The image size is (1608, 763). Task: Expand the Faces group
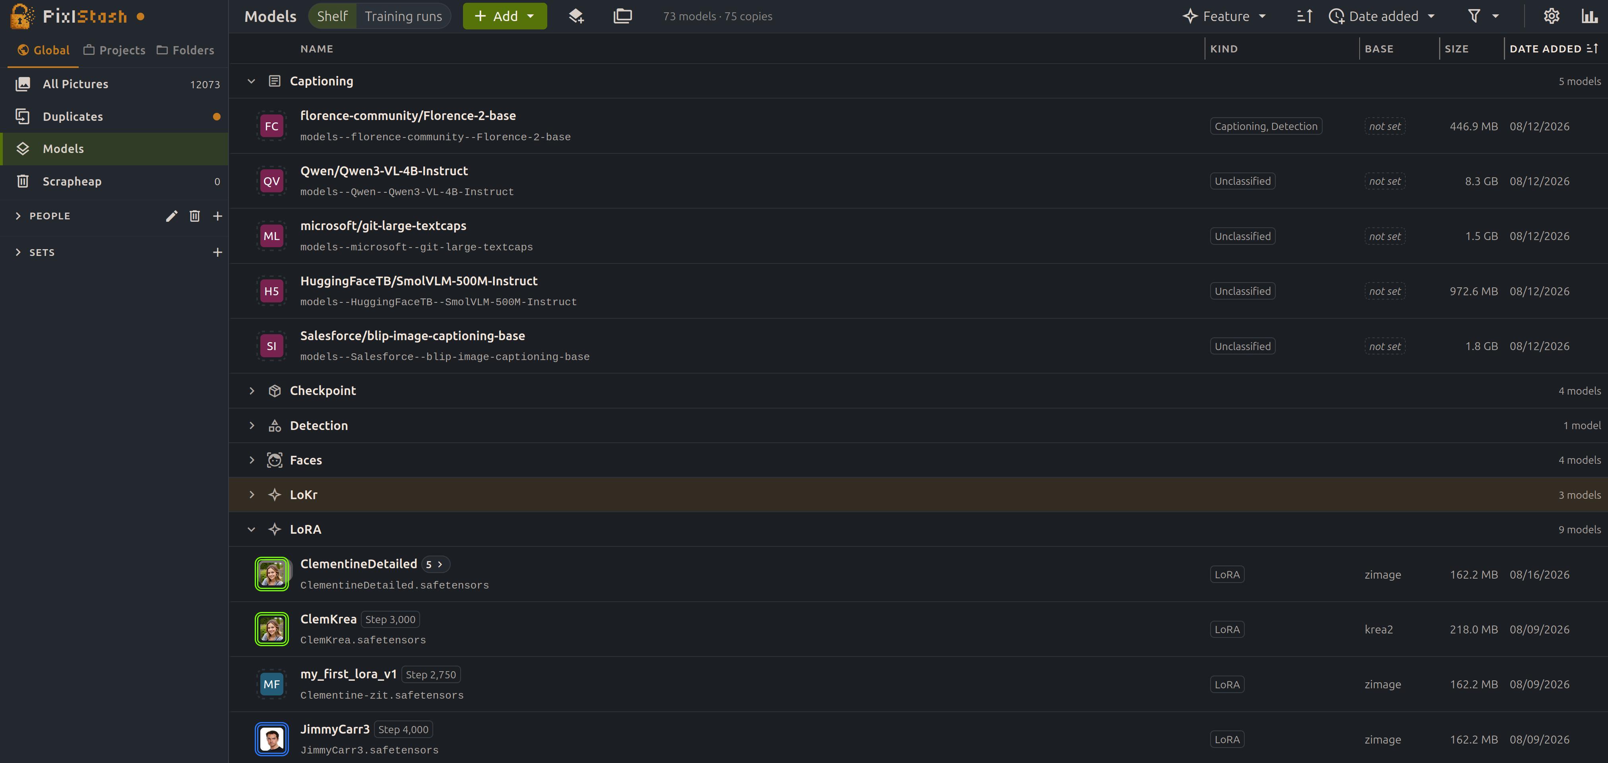click(252, 460)
